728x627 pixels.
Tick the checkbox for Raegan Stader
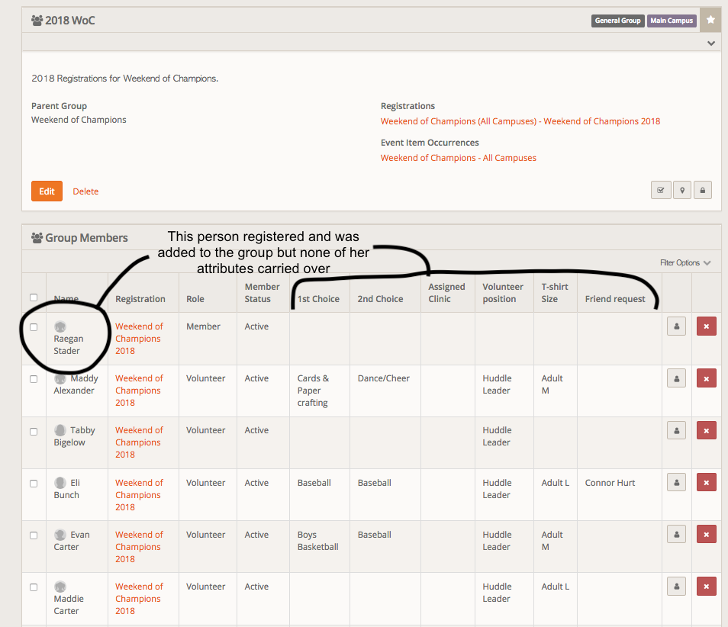click(x=34, y=327)
